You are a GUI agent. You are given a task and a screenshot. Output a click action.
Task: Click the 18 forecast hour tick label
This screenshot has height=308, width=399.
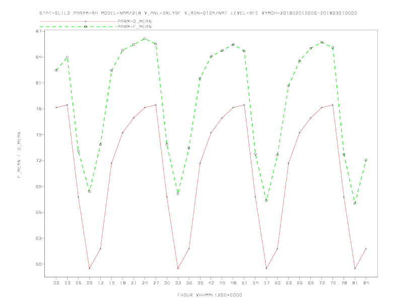122,283
